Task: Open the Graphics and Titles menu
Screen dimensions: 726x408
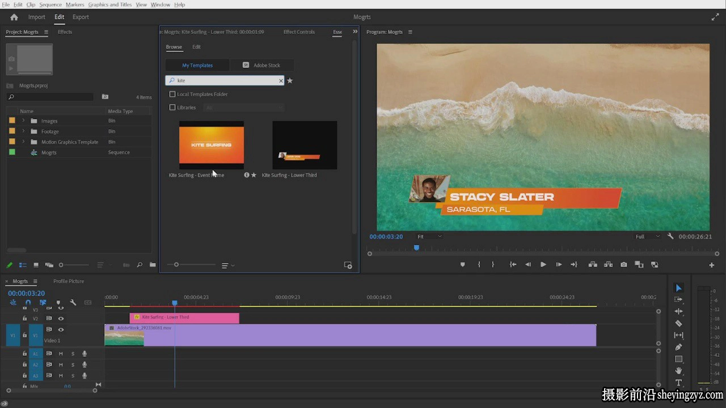Action: click(110, 5)
